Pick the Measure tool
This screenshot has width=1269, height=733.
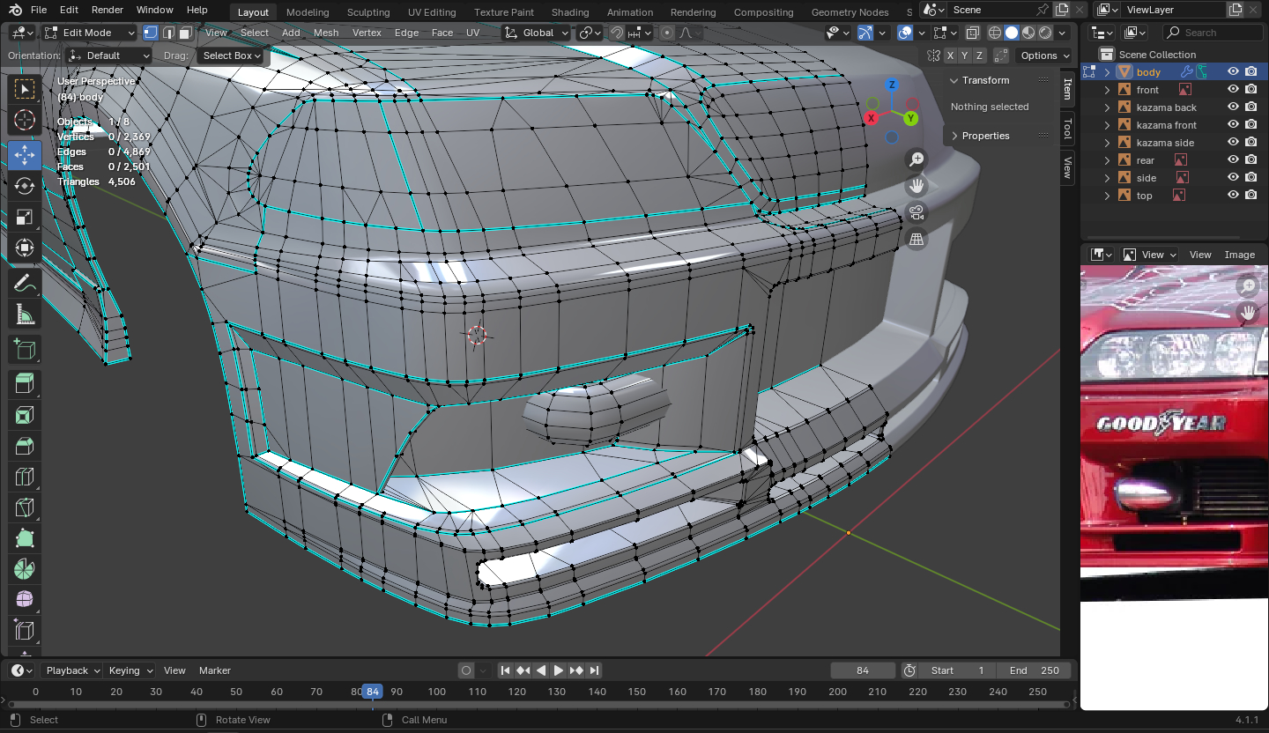[25, 315]
